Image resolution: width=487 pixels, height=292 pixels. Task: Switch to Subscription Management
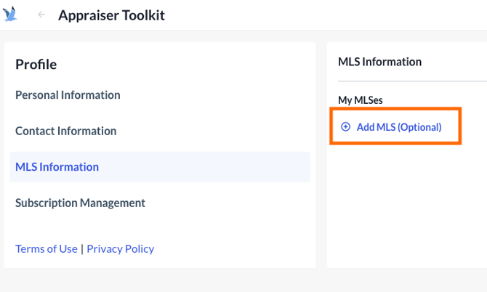[80, 203]
